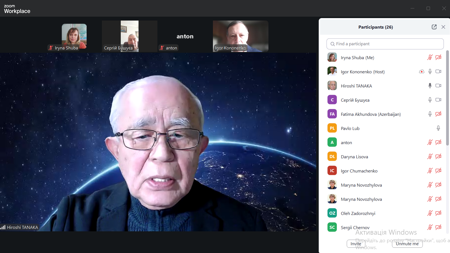Viewport: 450px width, 253px height.
Task: Click the muted microphone icon for Igor Chumachenko
Action: tap(430, 171)
